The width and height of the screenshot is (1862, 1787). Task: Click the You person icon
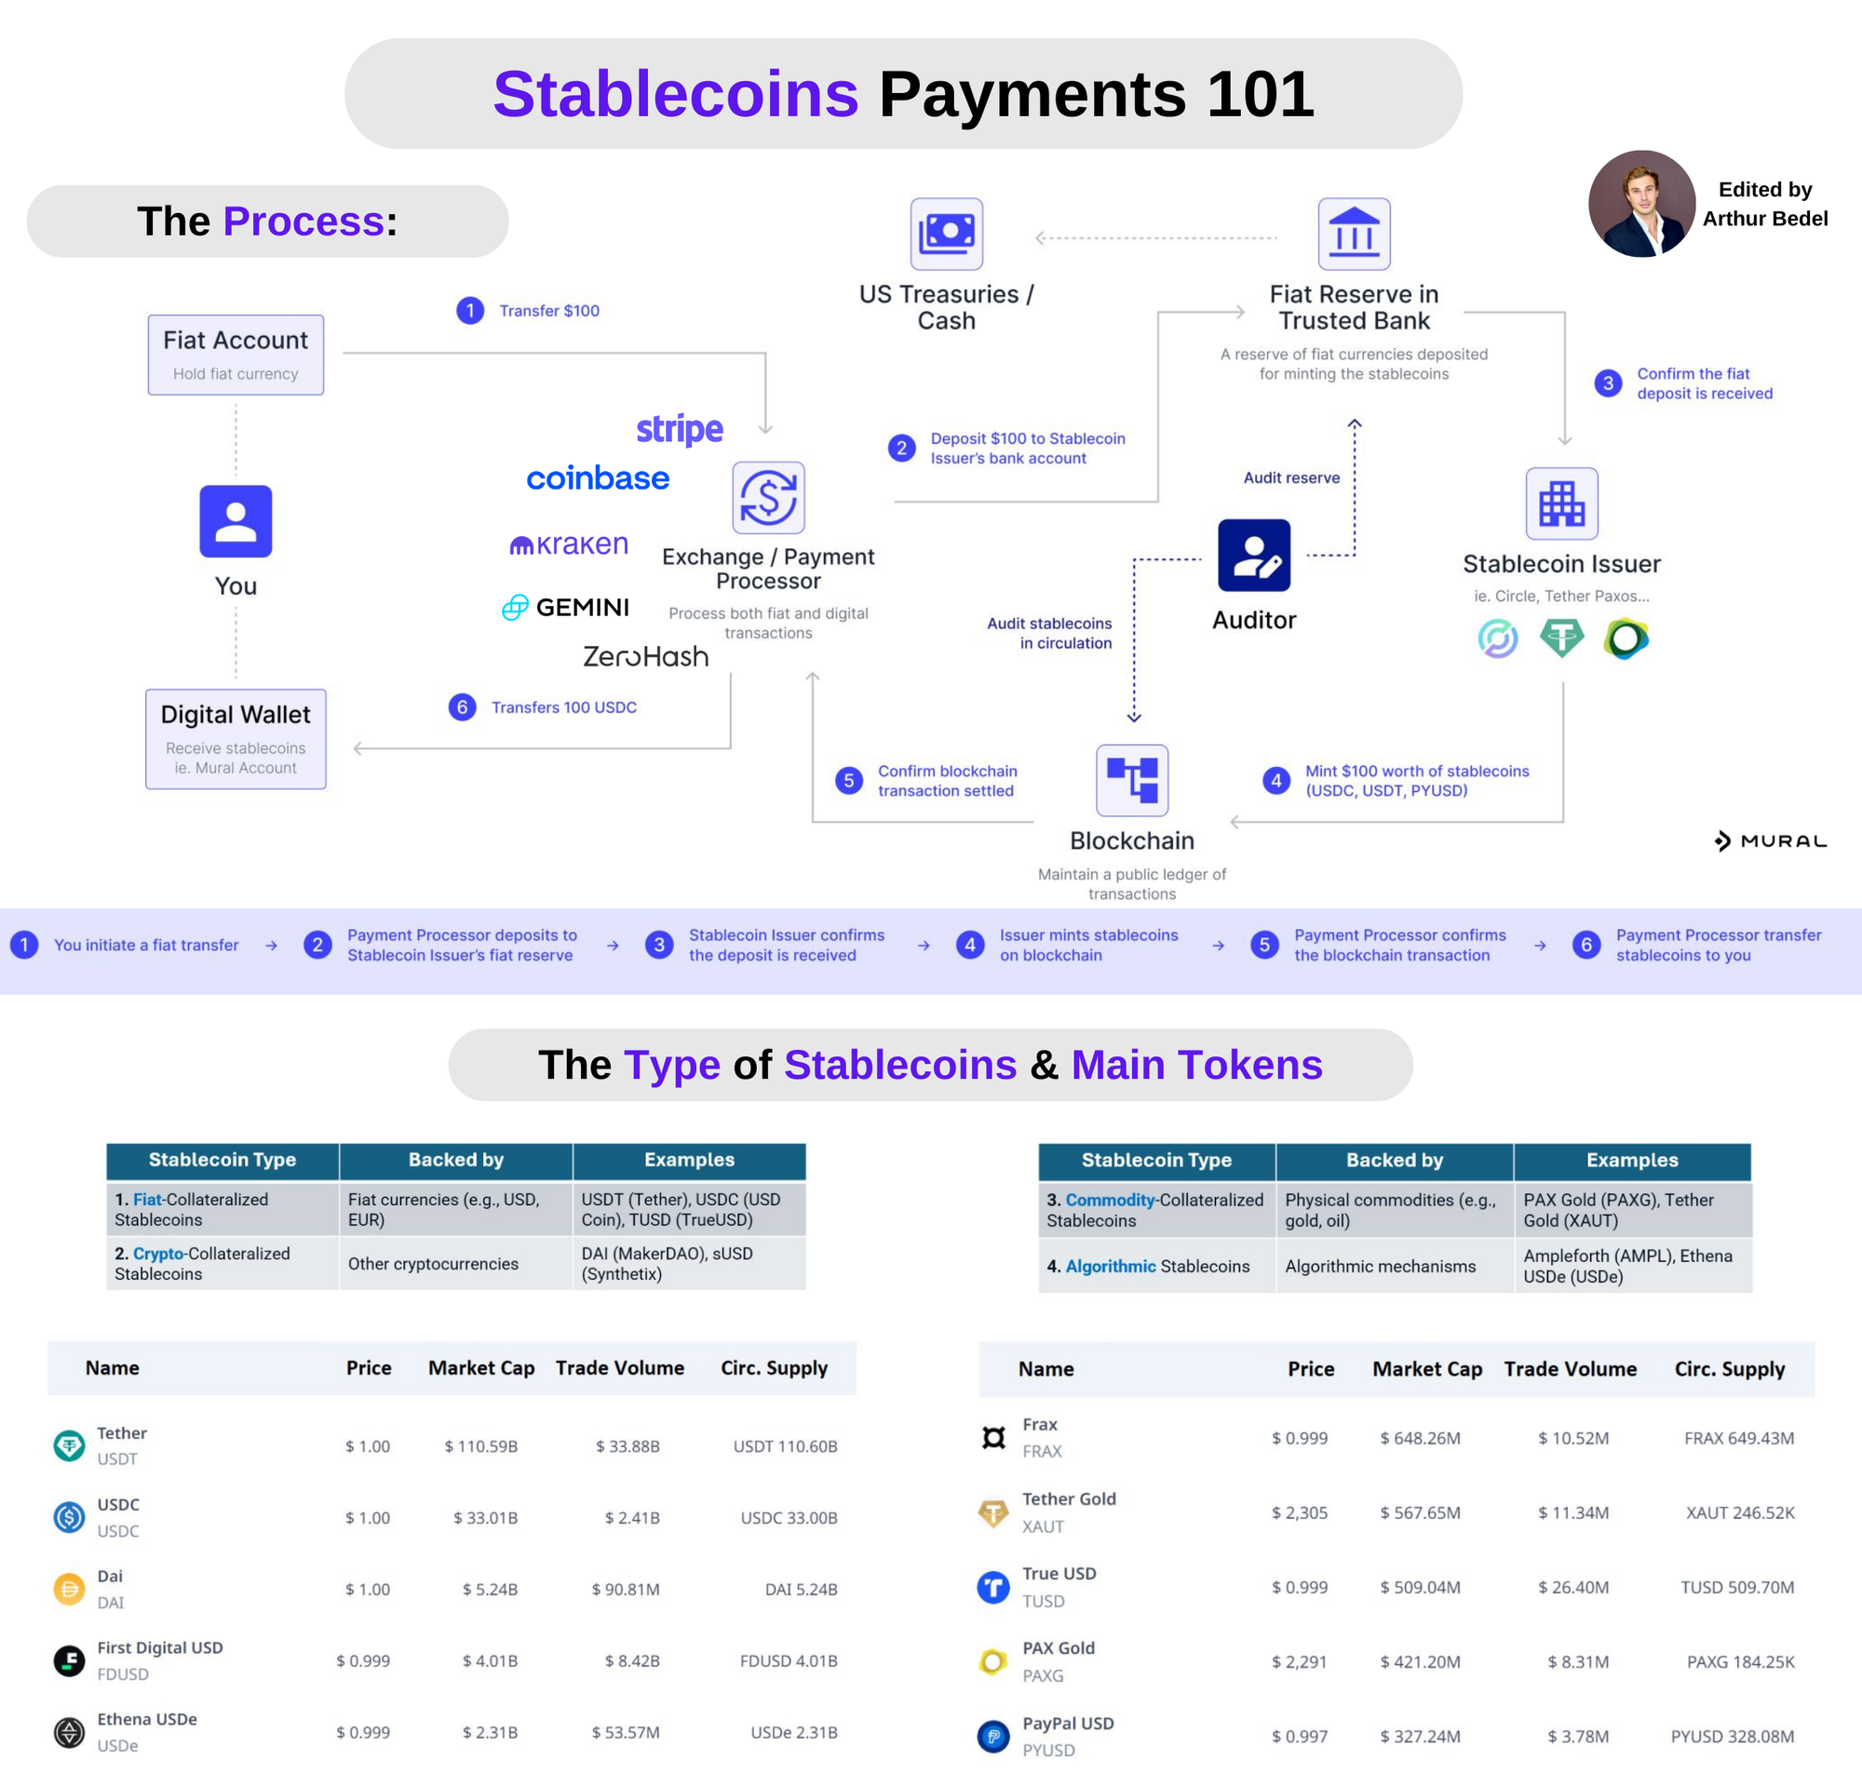click(236, 521)
